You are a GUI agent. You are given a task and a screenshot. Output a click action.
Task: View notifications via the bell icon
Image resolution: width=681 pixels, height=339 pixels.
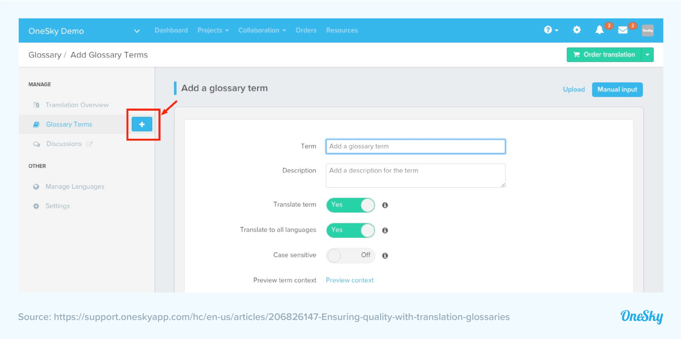click(x=599, y=30)
